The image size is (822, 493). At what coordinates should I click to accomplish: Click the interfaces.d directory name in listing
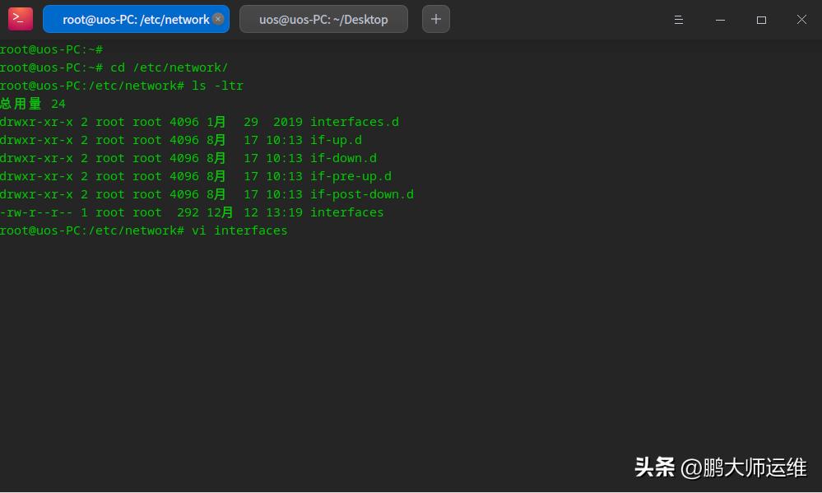click(x=354, y=122)
